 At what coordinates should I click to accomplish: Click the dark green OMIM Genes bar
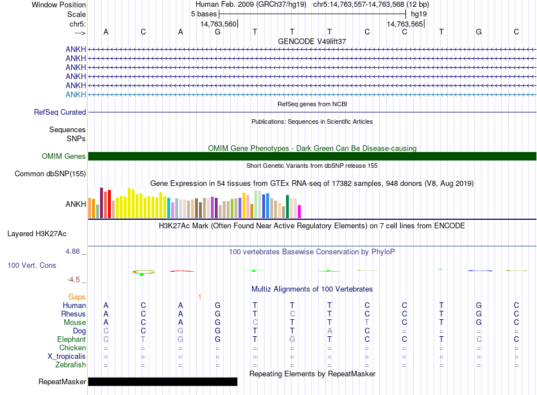coord(312,157)
